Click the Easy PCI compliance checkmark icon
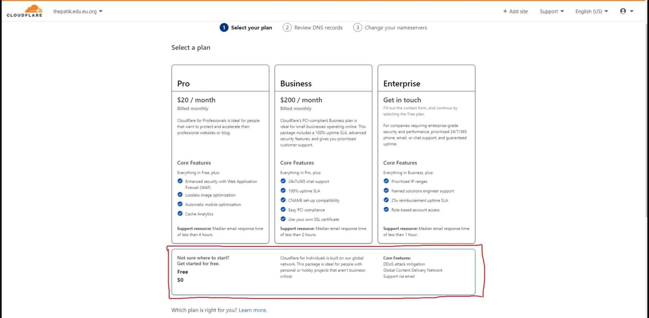 tap(283, 209)
